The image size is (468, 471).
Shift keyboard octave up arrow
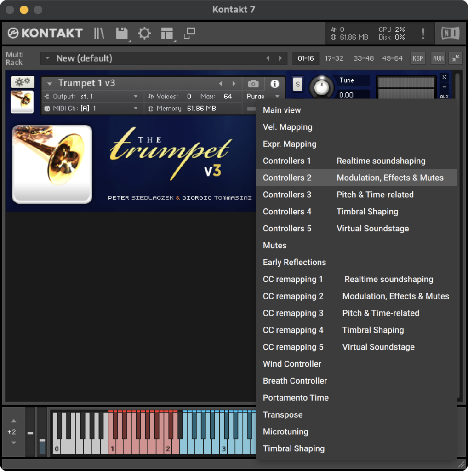click(14, 421)
